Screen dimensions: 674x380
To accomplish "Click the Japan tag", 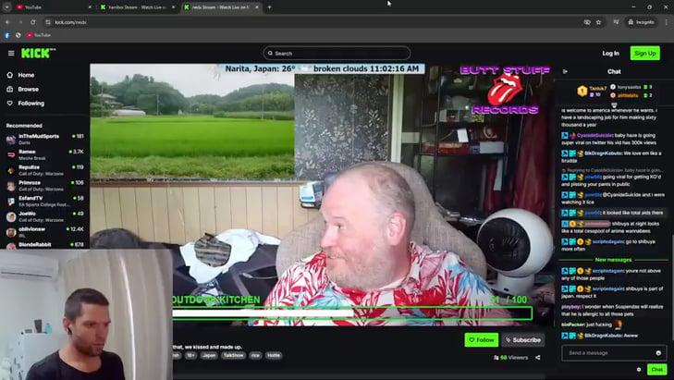I will pos(209,355).
